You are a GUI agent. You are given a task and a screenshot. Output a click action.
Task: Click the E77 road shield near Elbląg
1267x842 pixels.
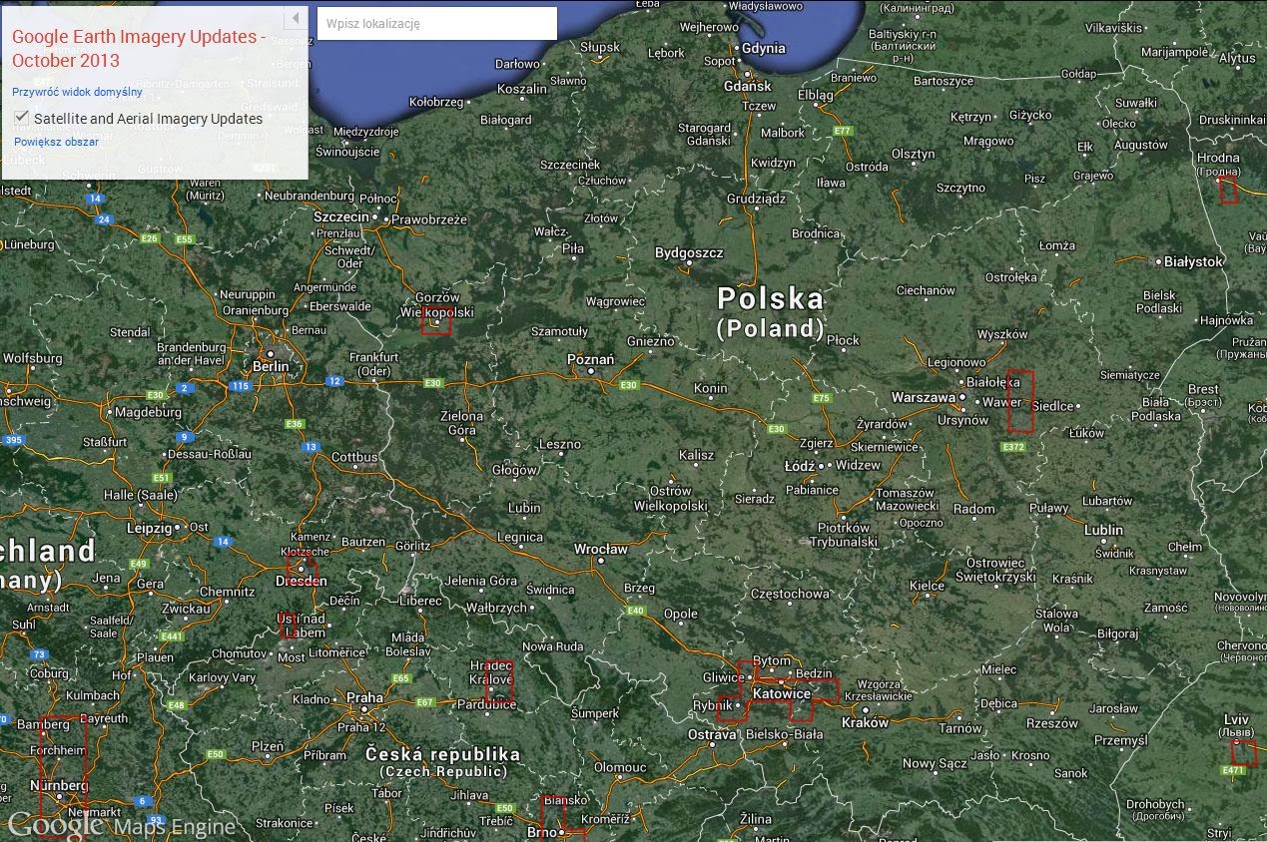[x=844, y=131]
